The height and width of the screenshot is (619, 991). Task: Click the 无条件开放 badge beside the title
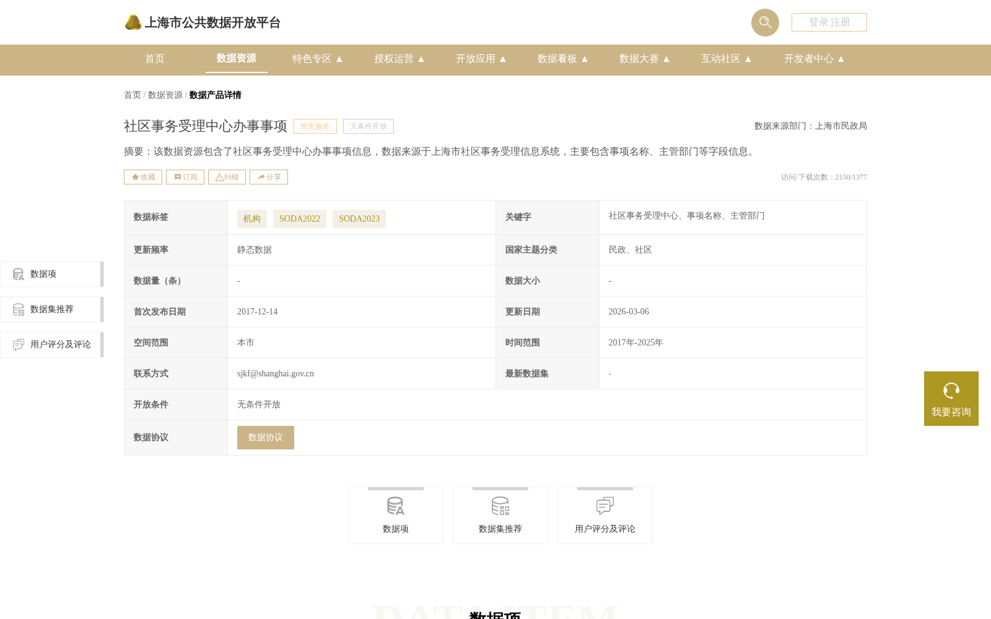[369, 126]
